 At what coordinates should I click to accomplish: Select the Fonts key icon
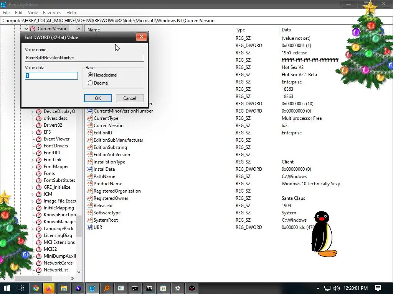point(39,173)
